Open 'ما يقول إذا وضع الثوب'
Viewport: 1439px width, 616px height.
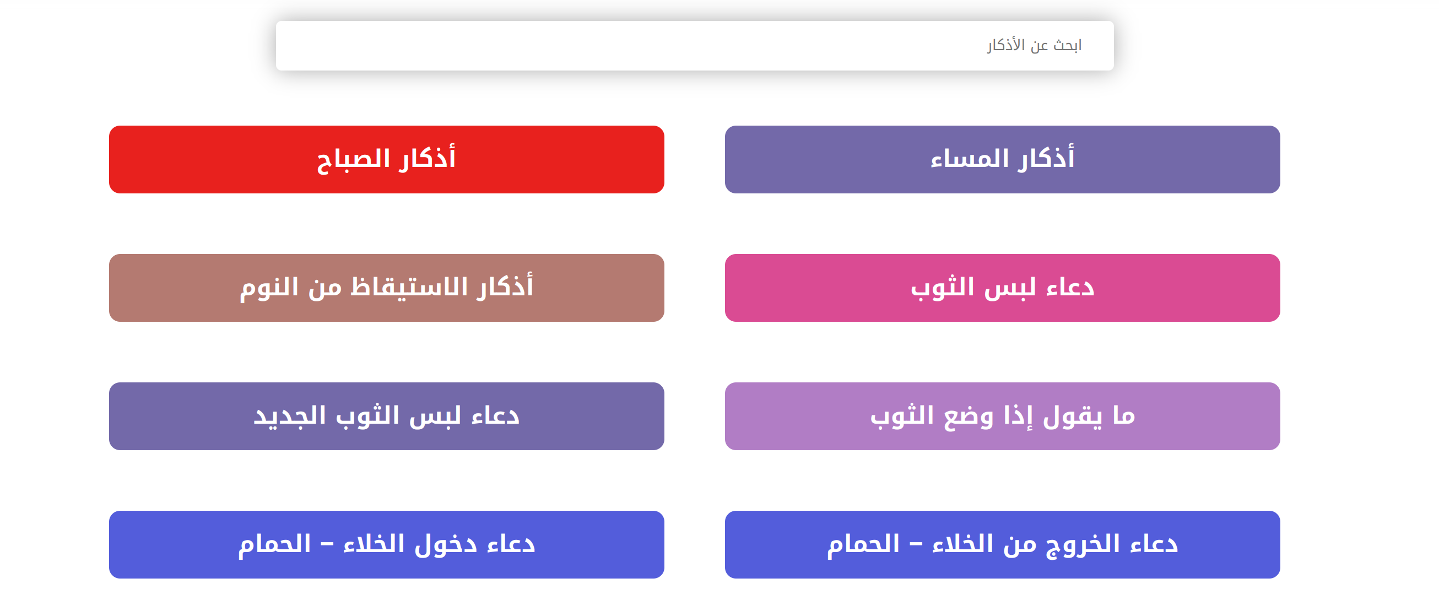click(x=1002, y=416)
